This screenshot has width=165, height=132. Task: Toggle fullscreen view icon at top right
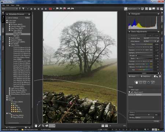tap(161, 9)
